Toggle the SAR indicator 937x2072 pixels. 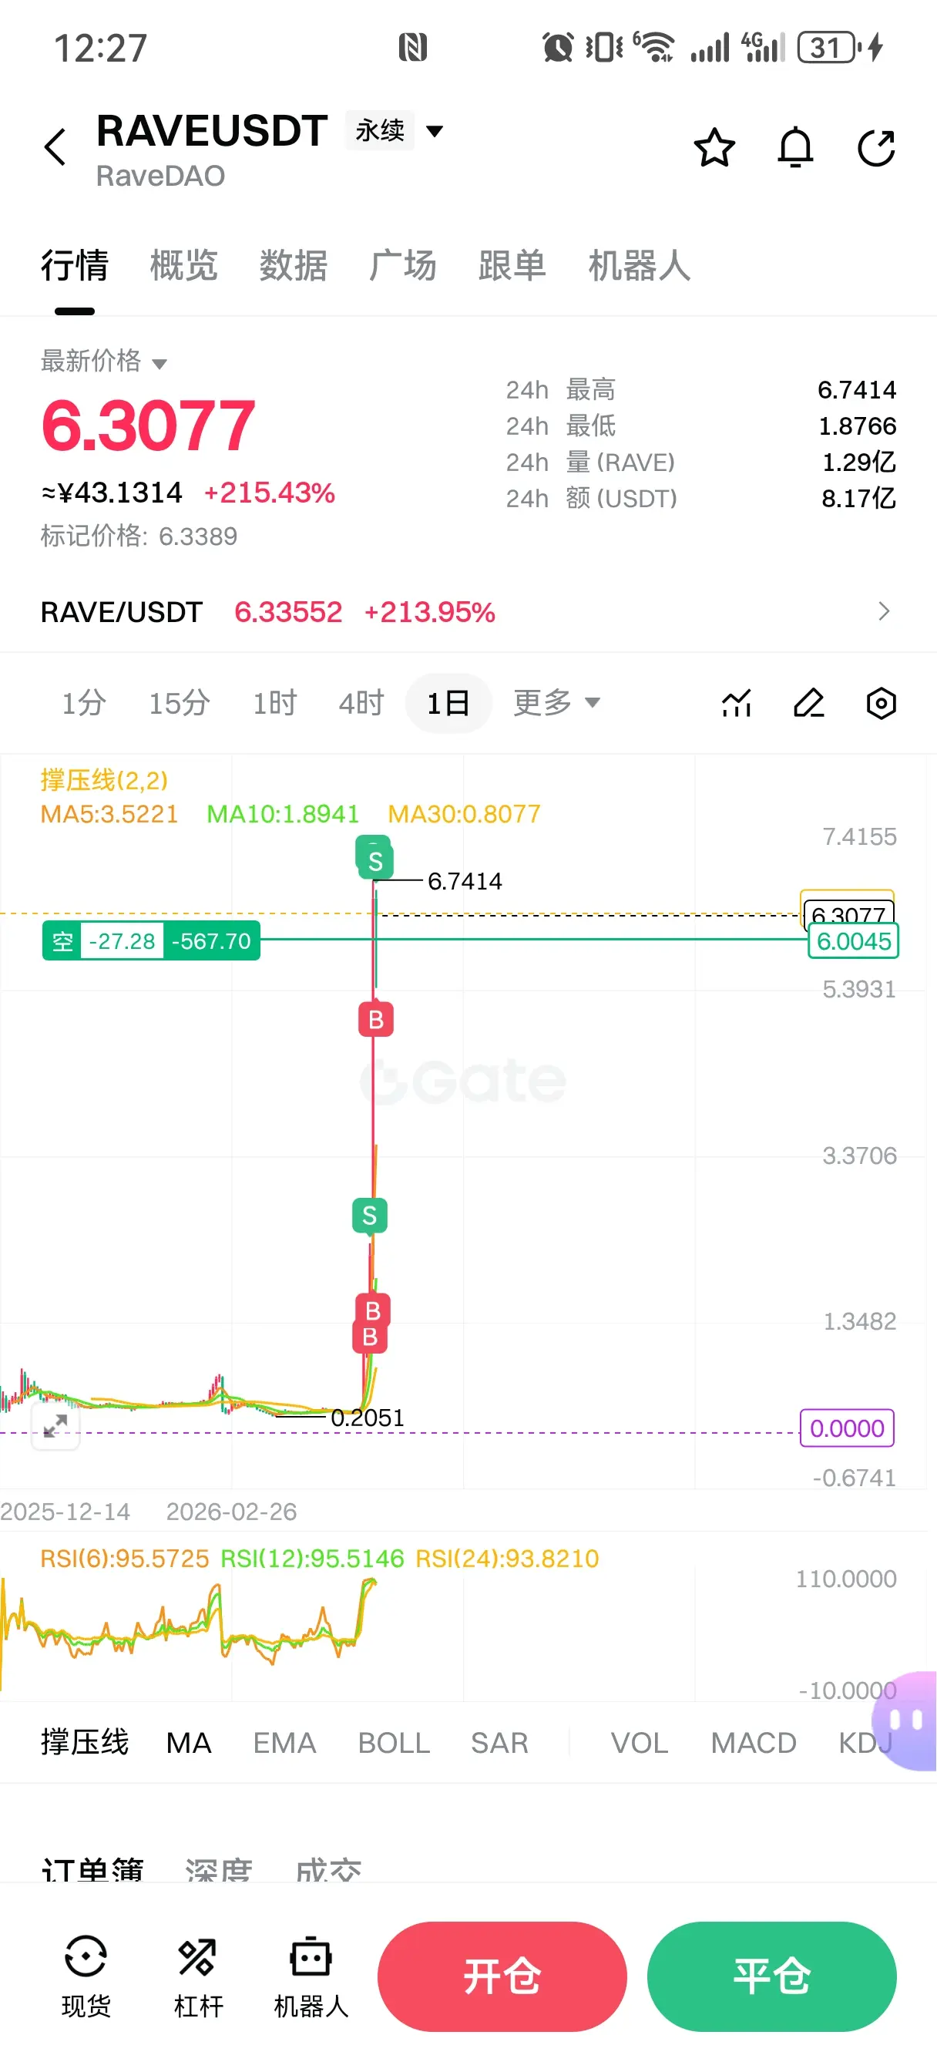click(499, 1743)
